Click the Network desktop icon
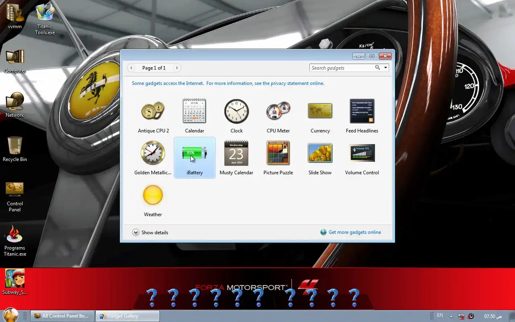Viewport: 515px width, 322px height. tap(15, 105)
